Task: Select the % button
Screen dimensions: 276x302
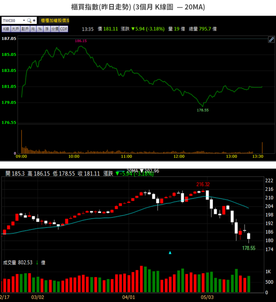Action: (x=40, y=29)
